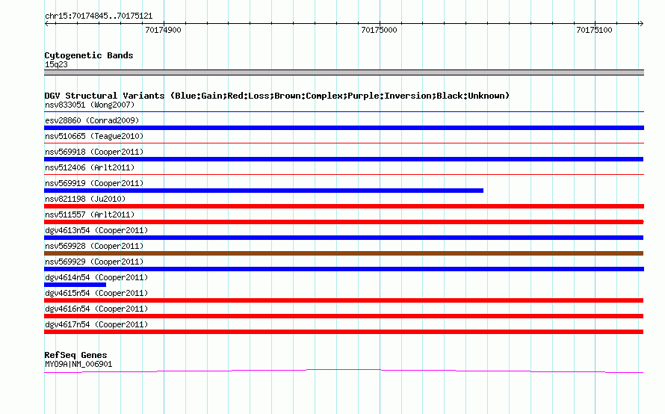Click the right arrow of the ruler
Image resolution: width=665 pixels, height=414 pixels.
pyautogui.click(x=641, y=23)
